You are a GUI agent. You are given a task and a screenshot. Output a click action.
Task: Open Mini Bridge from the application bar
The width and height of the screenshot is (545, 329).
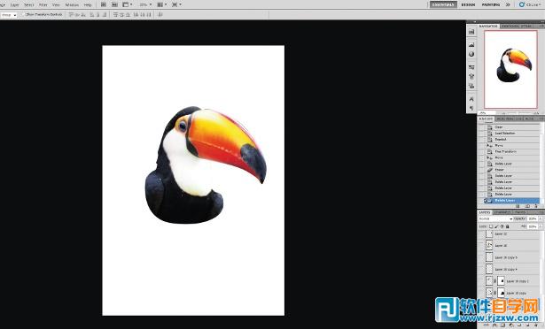click(114, 4)
